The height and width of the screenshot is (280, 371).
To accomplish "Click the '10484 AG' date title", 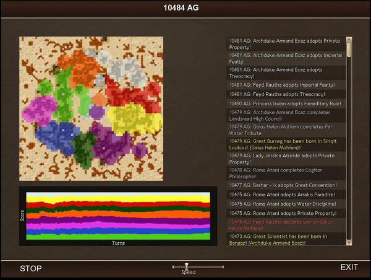I will 181,8.
